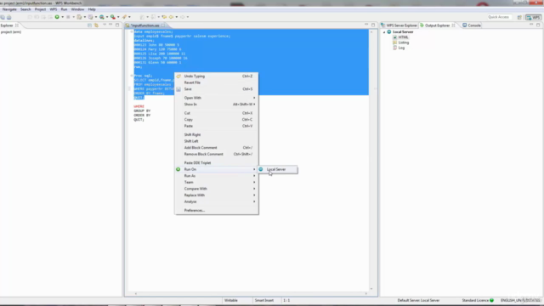Image resolution: width=544 pixels, height=306 pixels.
Task: Close the inputfunction.sas editor tab
Action: point(163,25)
